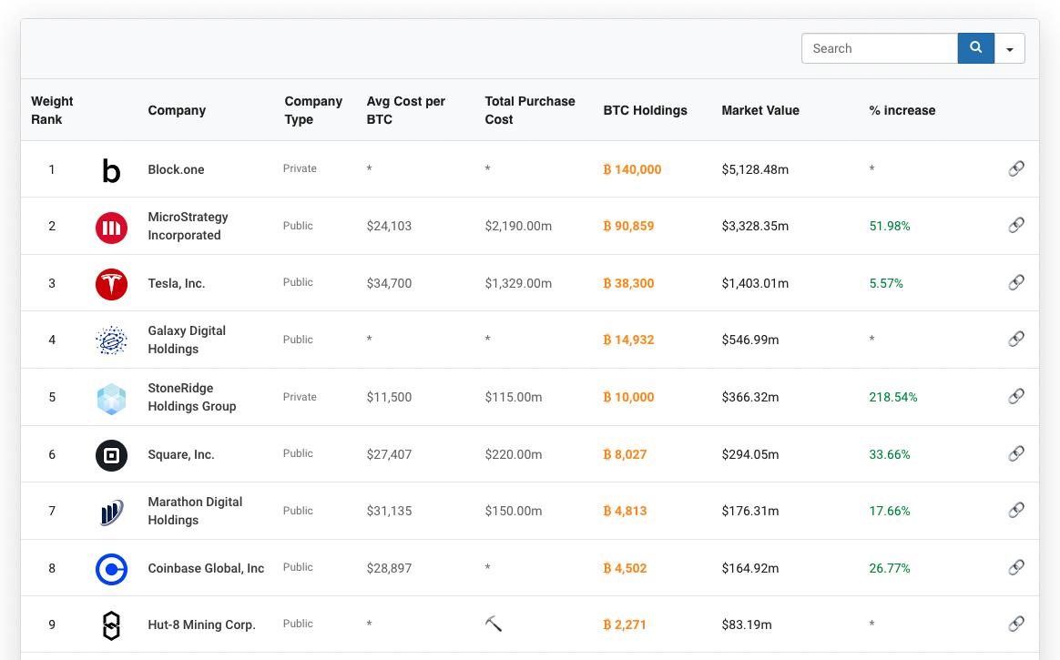Open the StoneRidge Holdings Group company name
This screenshot has height=660, width=1060.
pos(192,397)
